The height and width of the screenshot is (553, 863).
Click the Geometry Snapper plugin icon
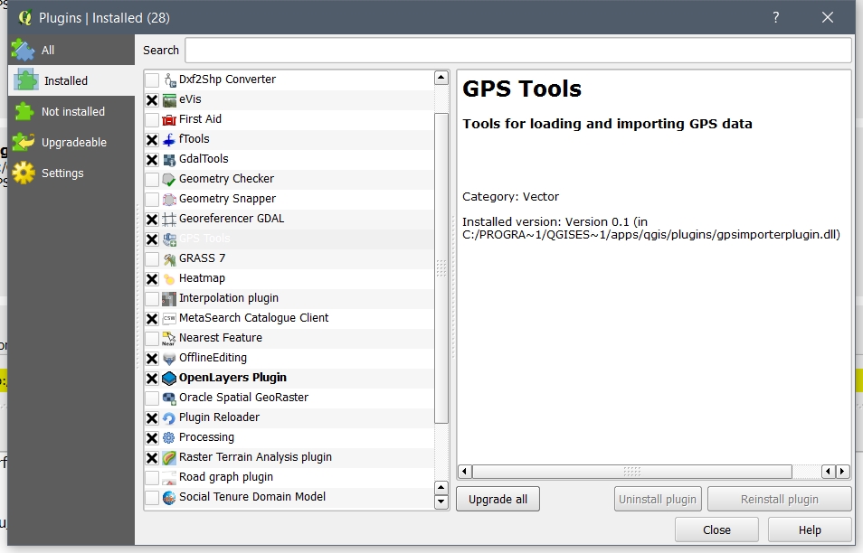pyautogui.click(x=169, y=199)
